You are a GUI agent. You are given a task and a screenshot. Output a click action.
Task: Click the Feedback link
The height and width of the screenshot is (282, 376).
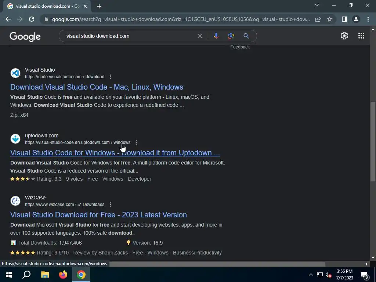[x=240, y=47]
